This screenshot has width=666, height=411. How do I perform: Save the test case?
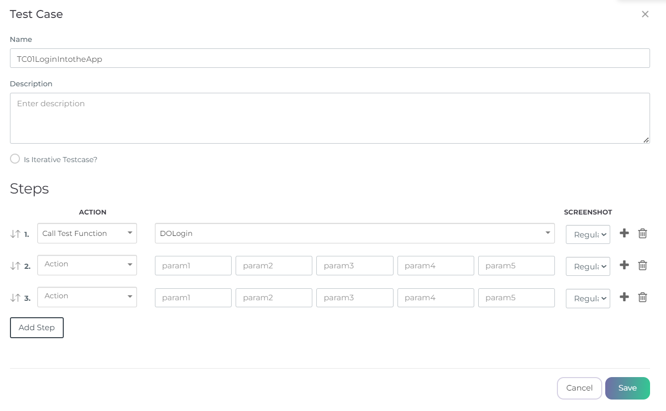pyautogui.click(x=628, y=388)
